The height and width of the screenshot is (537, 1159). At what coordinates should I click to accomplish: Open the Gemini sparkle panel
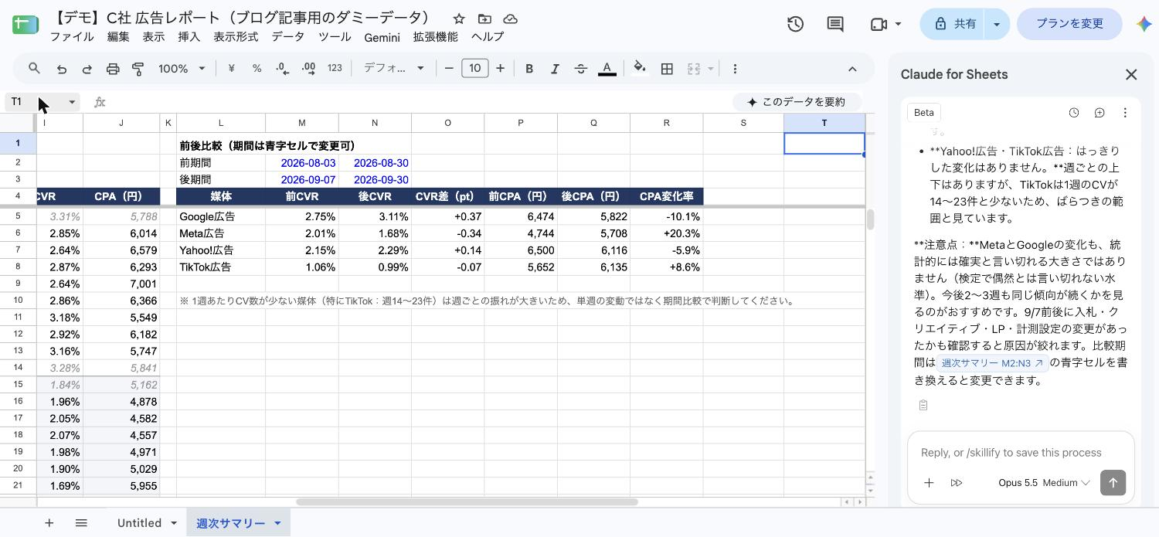point(1144,24)
